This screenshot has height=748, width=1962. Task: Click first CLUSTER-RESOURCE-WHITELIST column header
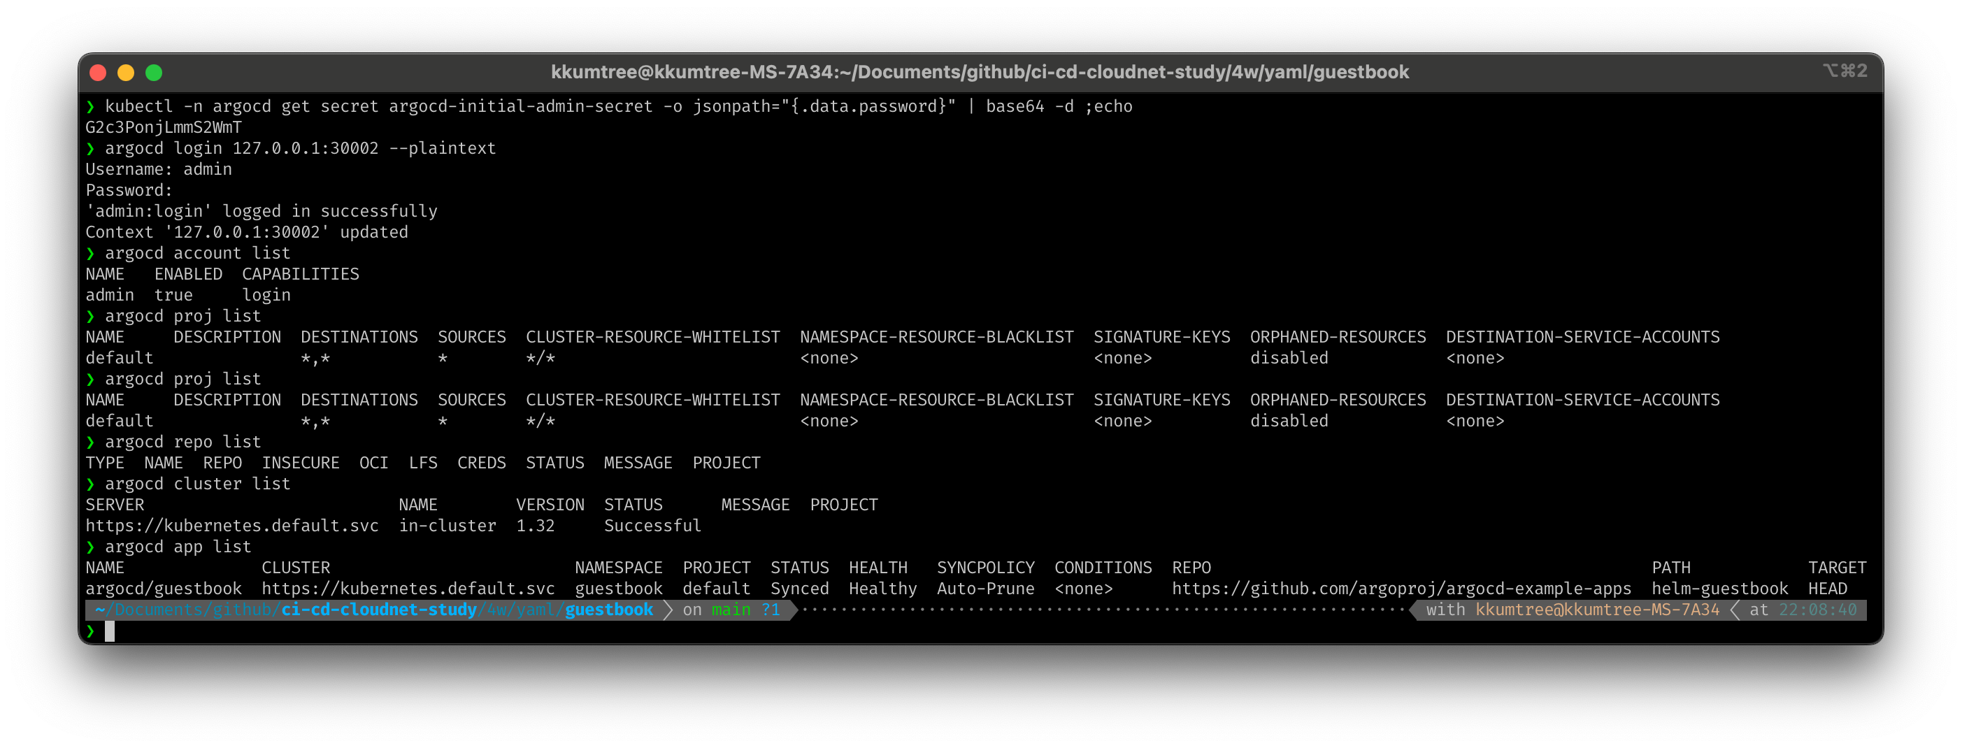(653, 337)
